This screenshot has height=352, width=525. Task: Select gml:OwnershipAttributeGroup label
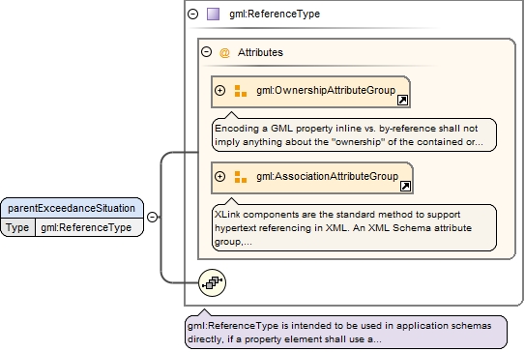pos(326,91)
